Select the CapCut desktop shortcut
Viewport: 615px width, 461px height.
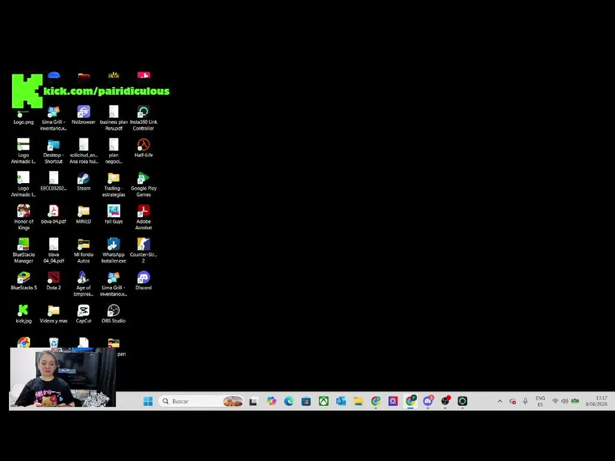(83, 314)
